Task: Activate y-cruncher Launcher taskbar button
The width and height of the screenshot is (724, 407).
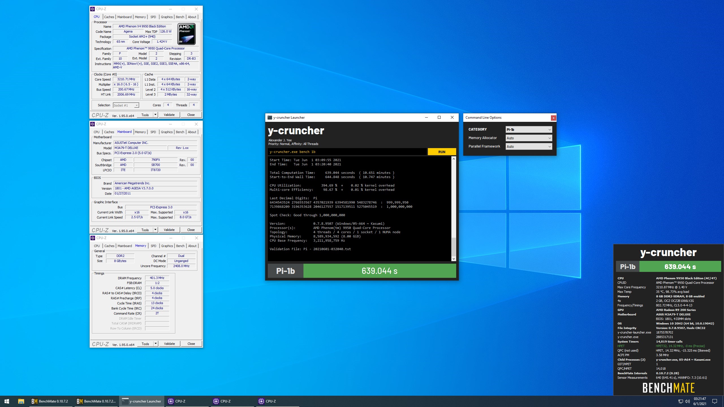Action: tap(141, 401)
